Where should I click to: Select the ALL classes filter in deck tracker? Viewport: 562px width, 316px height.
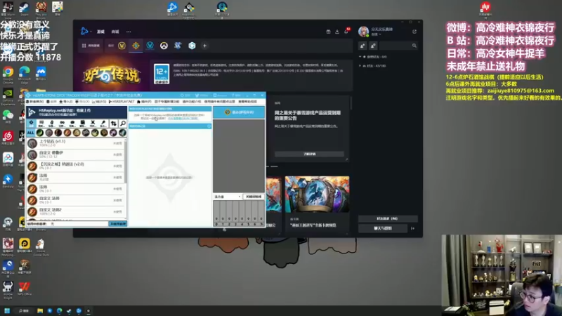click(x=30, y=133)
